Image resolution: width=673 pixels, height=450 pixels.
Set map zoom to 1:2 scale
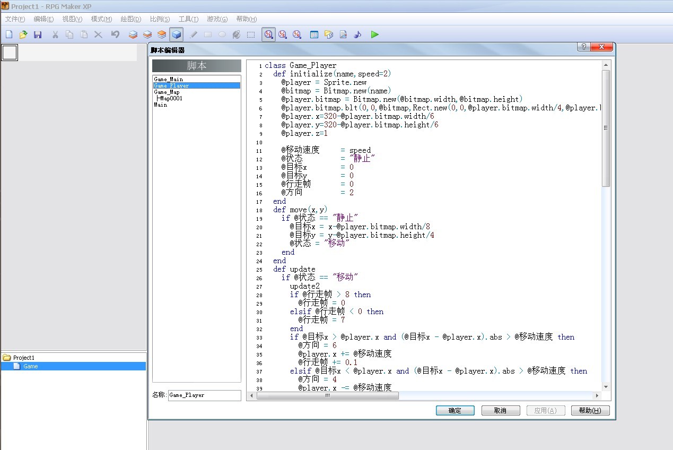[283, 34]
